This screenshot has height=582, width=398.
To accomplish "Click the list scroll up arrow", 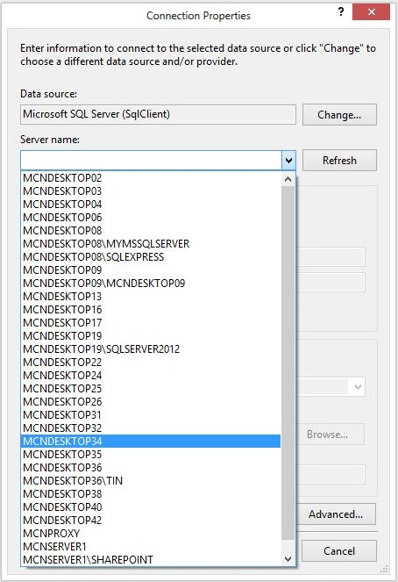I will [x=288, y=180].
